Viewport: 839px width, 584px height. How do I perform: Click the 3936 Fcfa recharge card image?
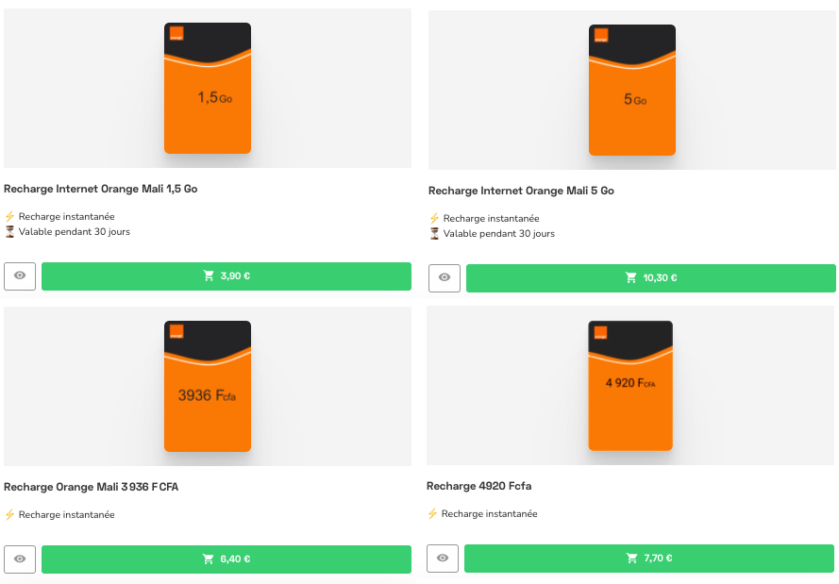point(207,387)
